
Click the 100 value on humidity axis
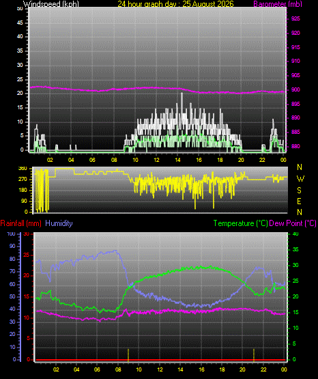coord(11,234)
